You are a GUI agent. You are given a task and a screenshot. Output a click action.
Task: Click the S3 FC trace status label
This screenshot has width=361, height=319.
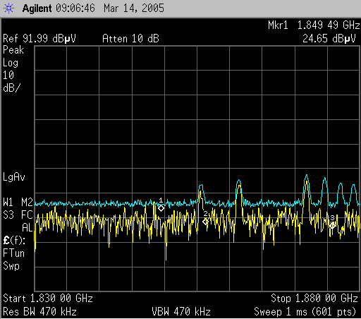[18, 215]
